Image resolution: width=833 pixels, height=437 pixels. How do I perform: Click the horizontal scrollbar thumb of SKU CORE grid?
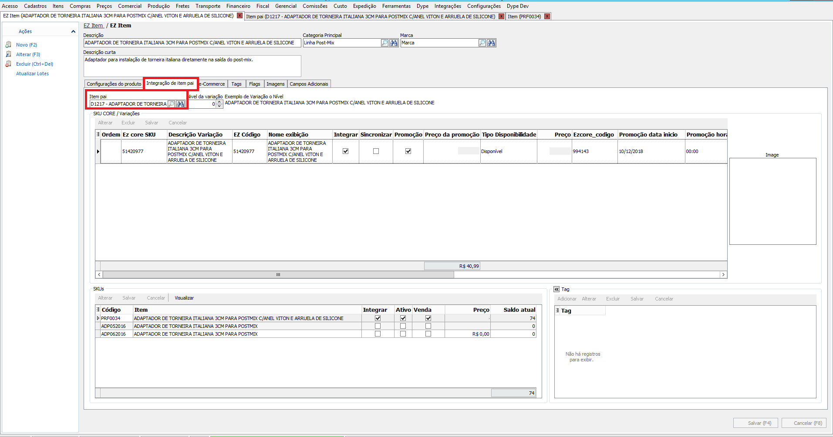[x=278, y=275]
